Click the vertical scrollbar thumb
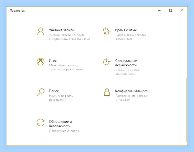194x152 pixels. pos(187,110)
